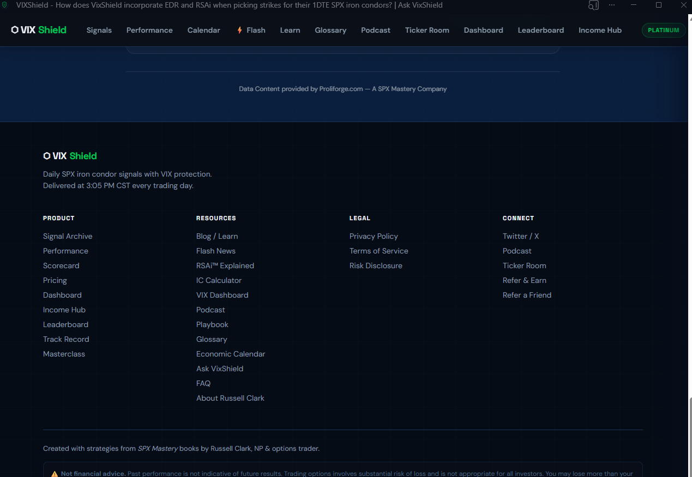Click 'Daily SPX iron condor signals' tagline

pyautogui.click(x=127, y=174)
